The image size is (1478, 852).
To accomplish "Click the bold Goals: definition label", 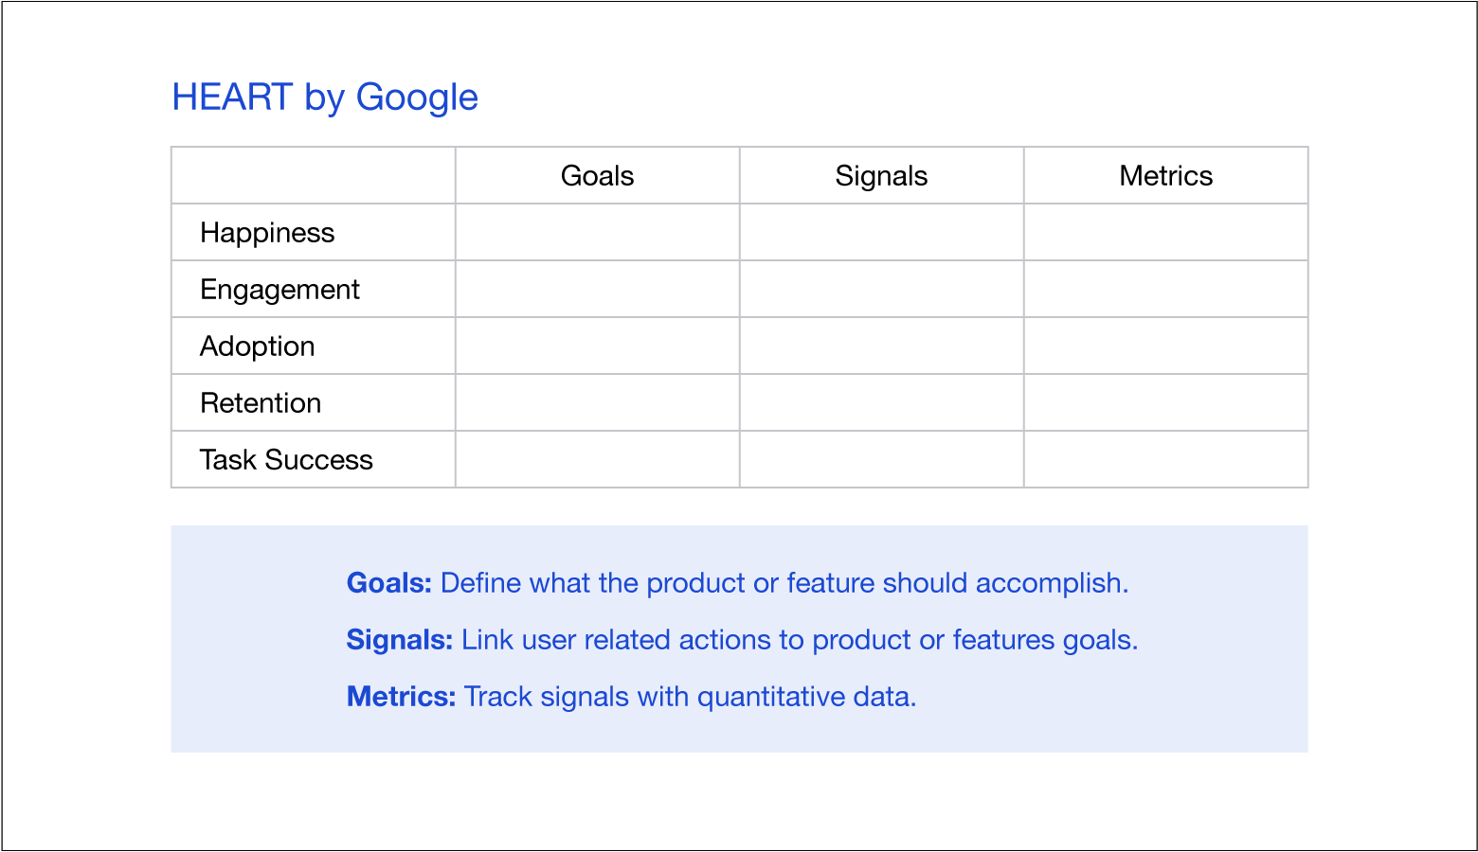I will tap(389, 583).
